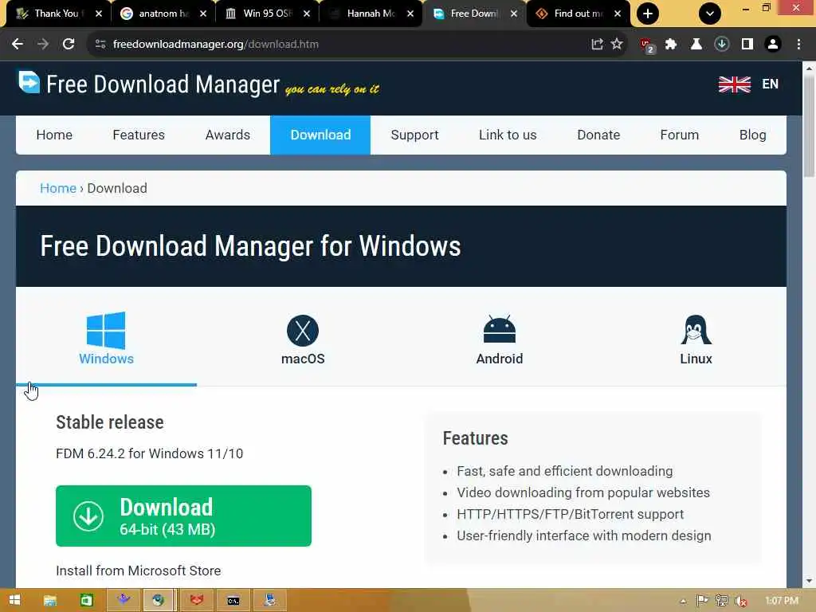Select the Android robot icon

499,329
